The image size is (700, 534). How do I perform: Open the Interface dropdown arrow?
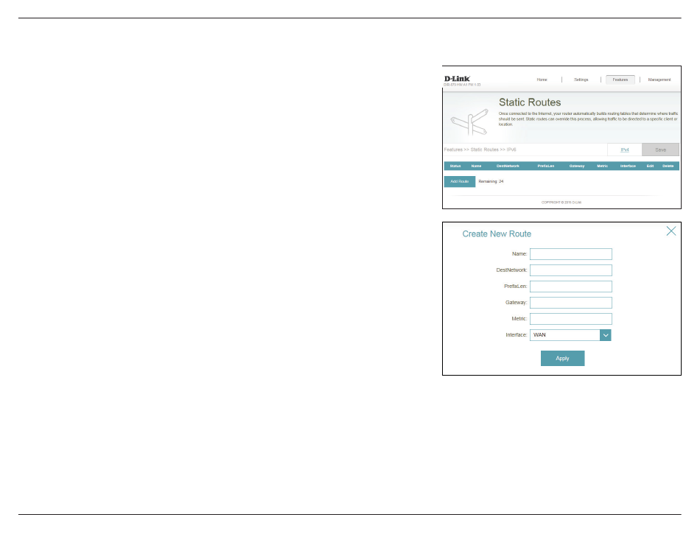[606, 335]
